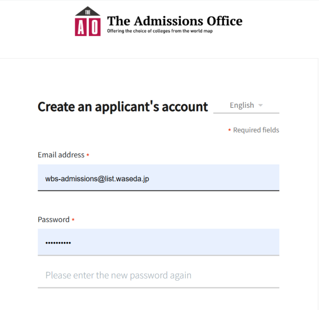Click the roof labeled THE in logo

coord(88,11)
